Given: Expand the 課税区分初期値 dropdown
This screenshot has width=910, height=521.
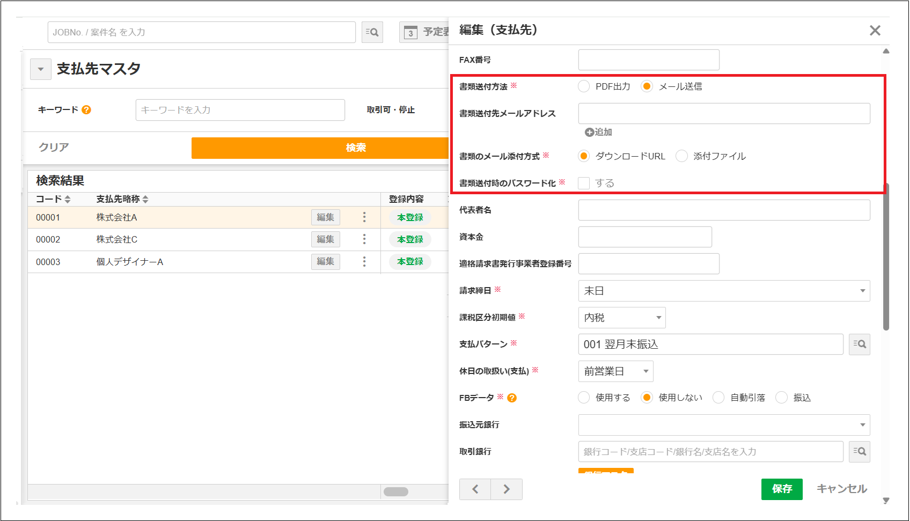Looking at the screenshot, I should click(x=622, y=318).
